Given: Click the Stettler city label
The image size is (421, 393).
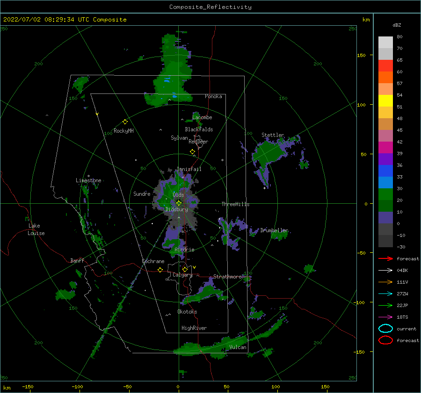Looking at the screenshot, I should click(273, 135).
